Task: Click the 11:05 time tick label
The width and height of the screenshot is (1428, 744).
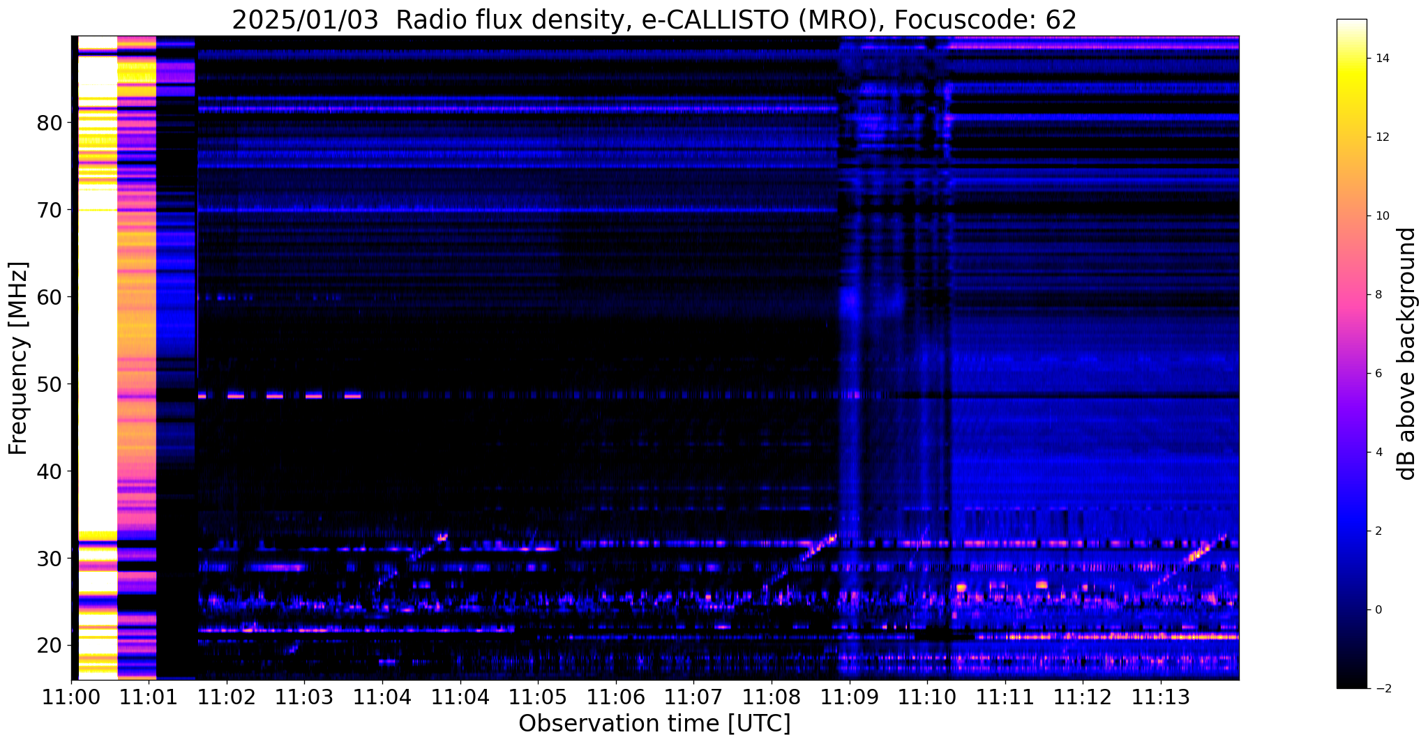Action: click(x=538, y=697)
